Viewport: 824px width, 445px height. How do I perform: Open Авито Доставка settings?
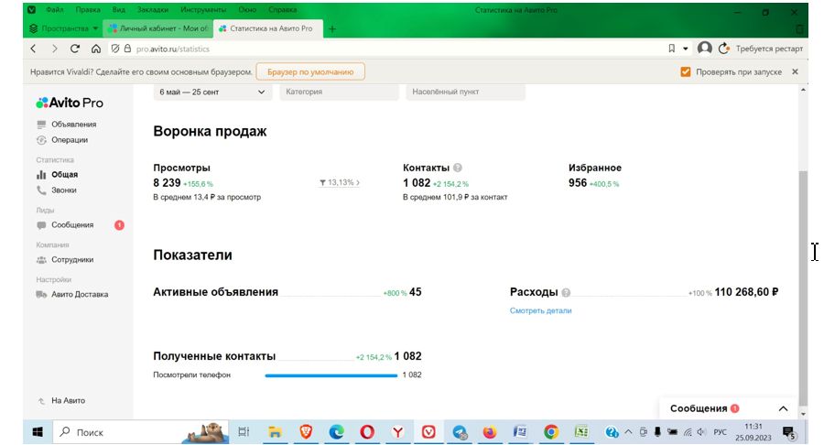click(x=80, y=294)
